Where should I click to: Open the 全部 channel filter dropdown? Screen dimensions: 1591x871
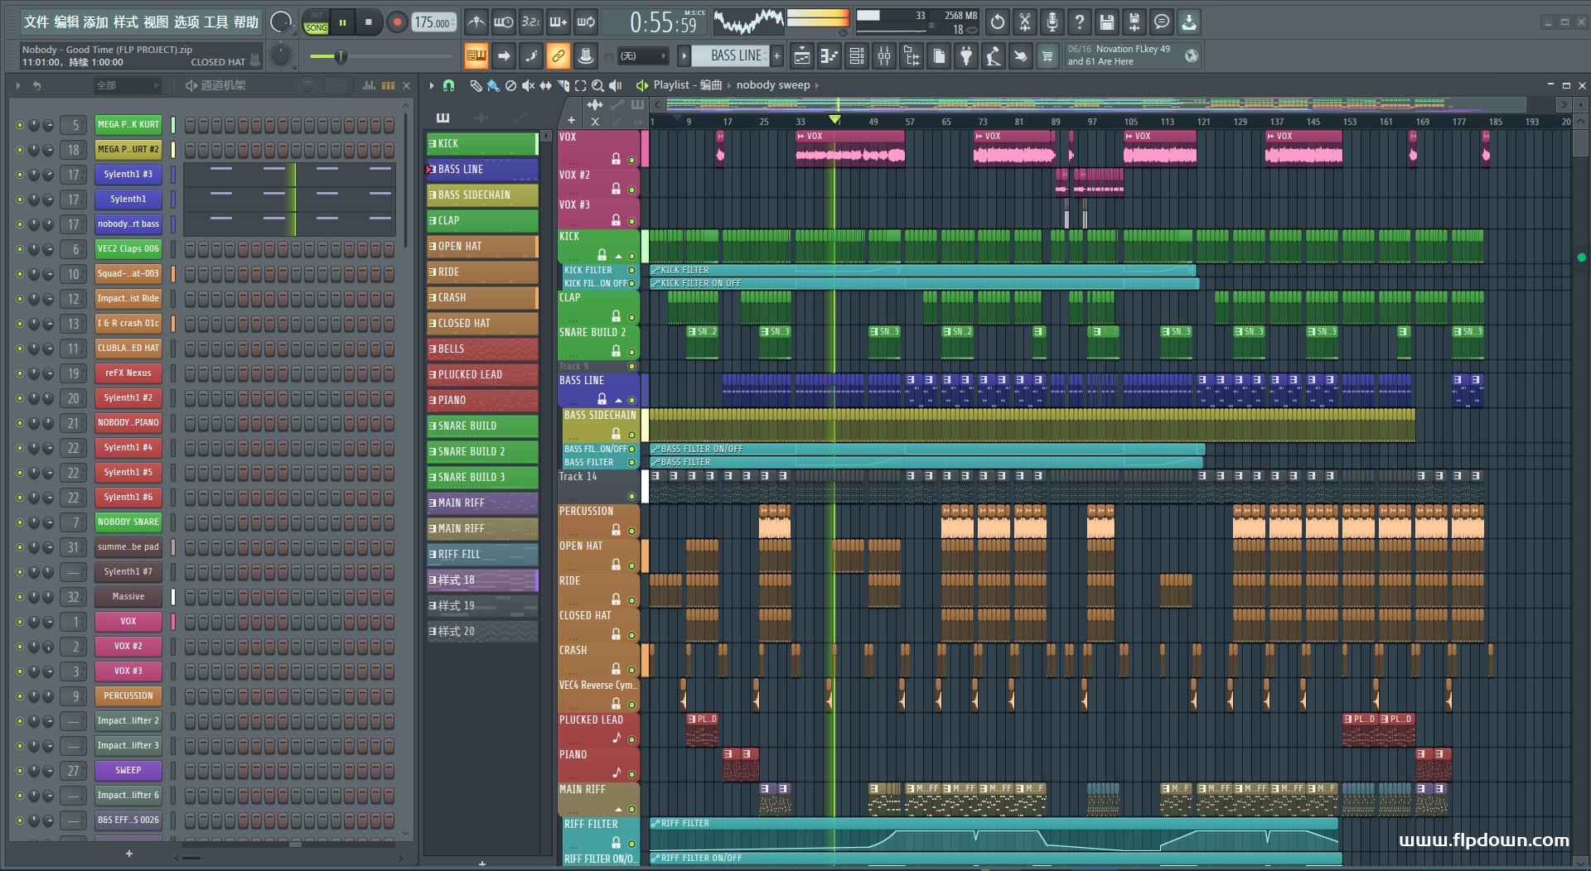pyautogui.click(x=127, y=85)
